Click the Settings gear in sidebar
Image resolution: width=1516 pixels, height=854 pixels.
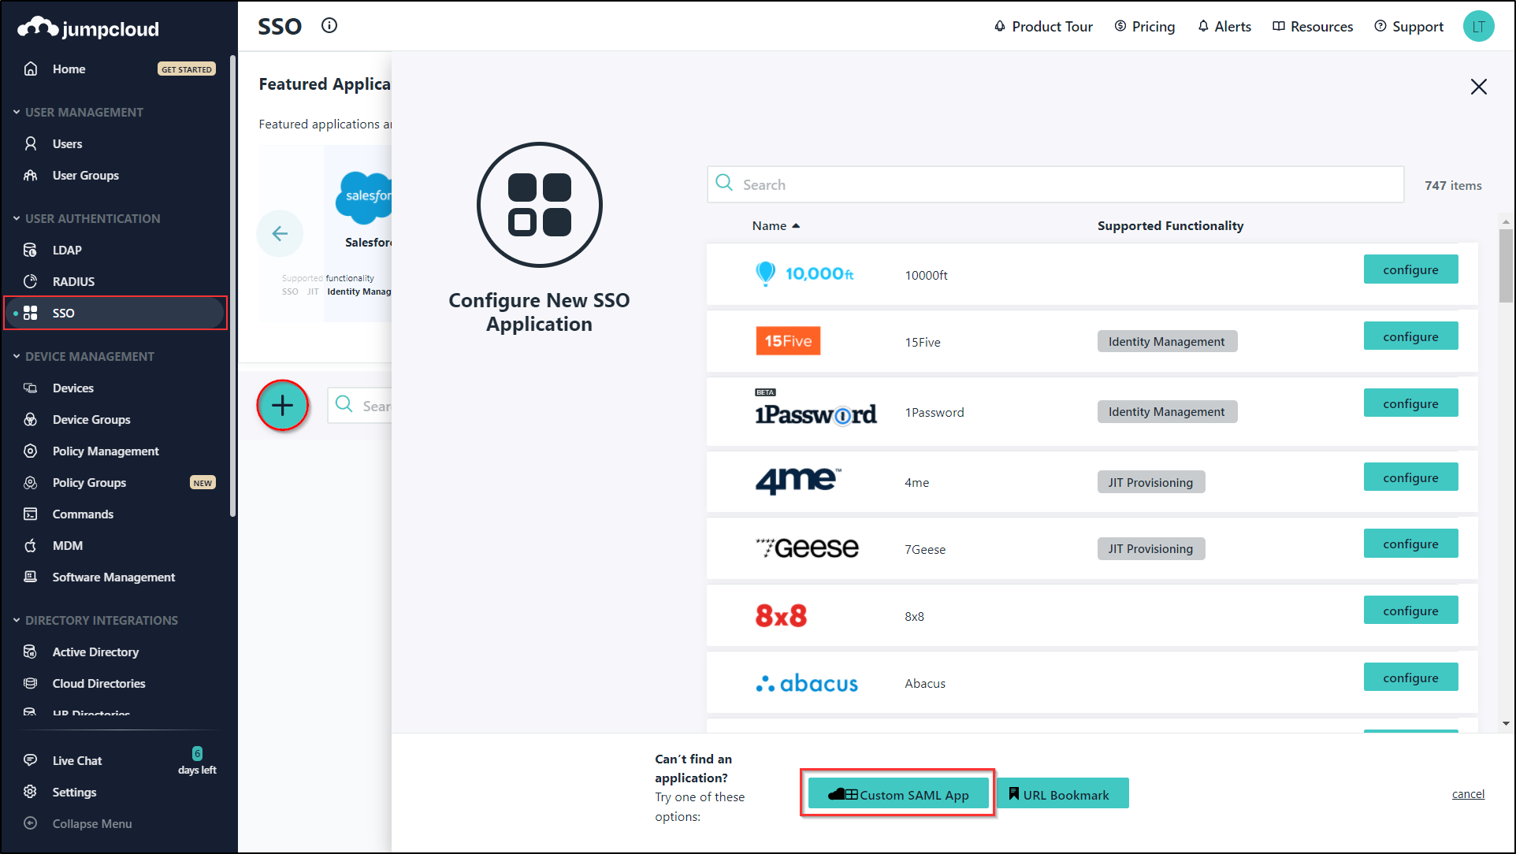(x=31, y=792)
